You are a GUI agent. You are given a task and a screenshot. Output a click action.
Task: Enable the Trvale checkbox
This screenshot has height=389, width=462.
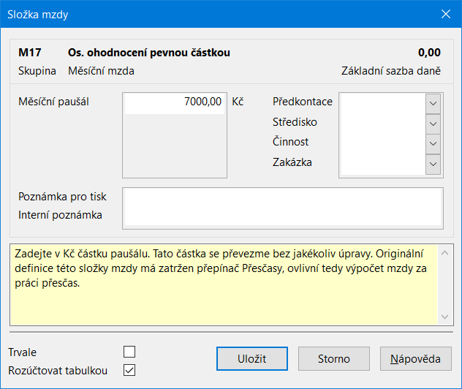click(129, 352)
